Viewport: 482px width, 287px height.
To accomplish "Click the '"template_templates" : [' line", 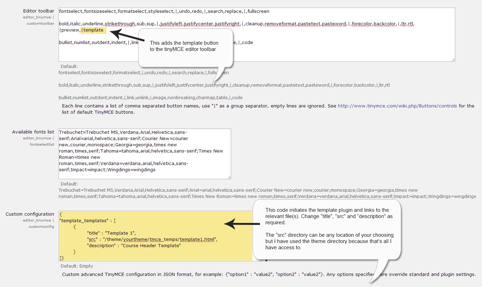I will pyautogui.click(x=87, y=220).
